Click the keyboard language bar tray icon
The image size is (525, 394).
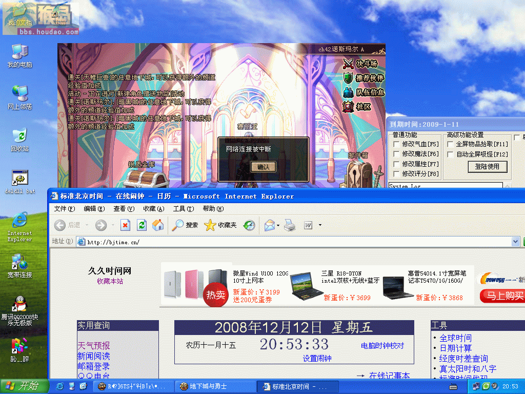click(x=453, y=387)
